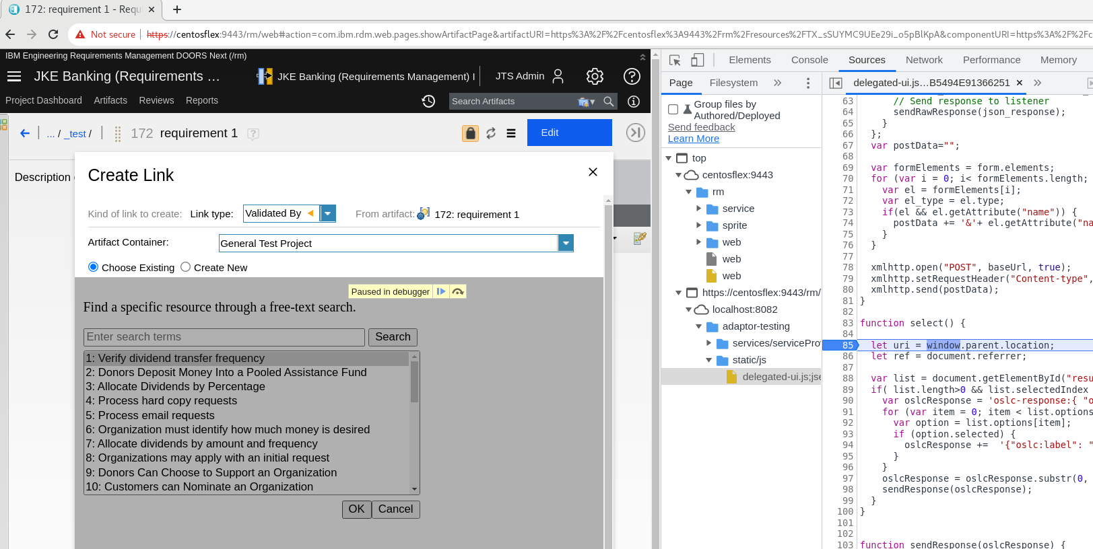Viewport: 1093px width, 549px height.
Task: Click the Not secure warning icon
Action: [x=80, y=34]
